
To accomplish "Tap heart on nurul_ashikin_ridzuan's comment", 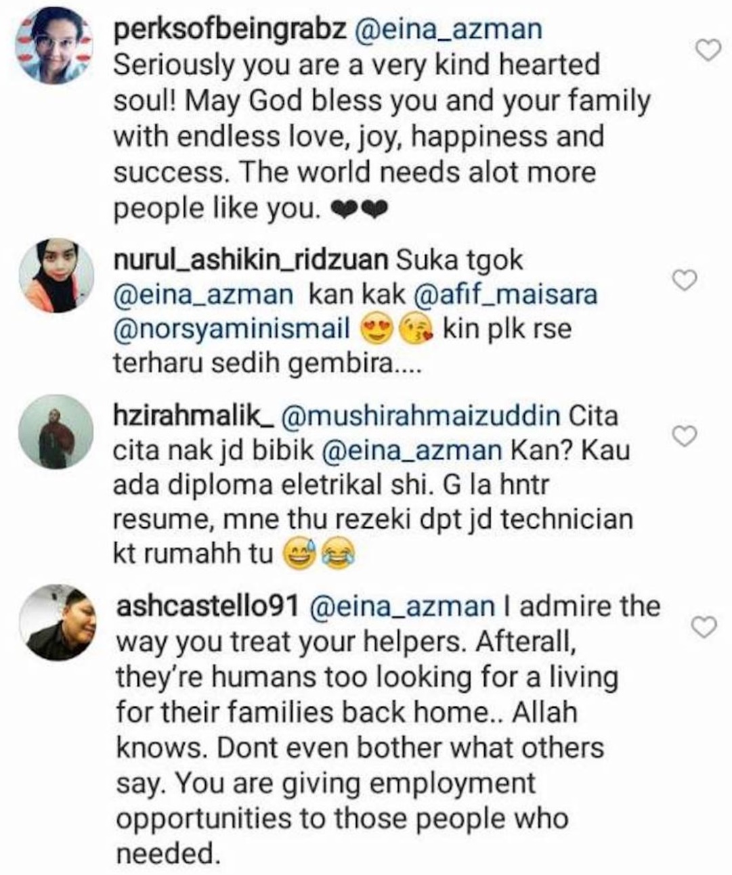I will coord(685,279).
